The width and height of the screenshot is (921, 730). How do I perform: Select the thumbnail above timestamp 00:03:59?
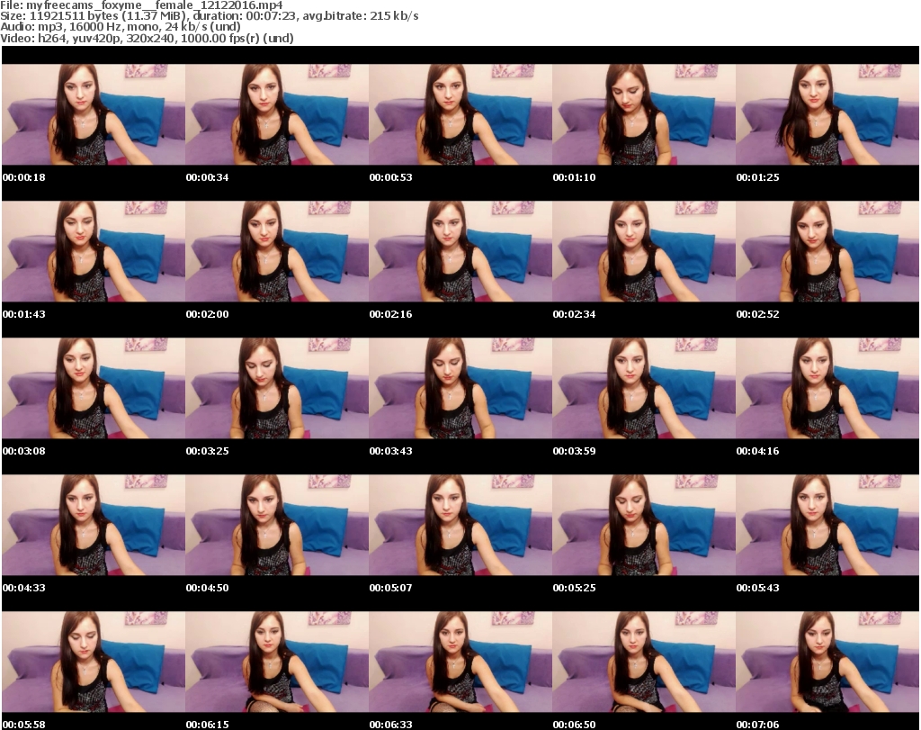tap(644, 388)
